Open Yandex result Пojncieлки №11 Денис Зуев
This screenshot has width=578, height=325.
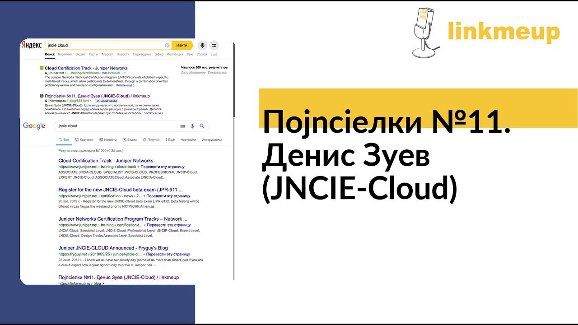pos(97,96)
